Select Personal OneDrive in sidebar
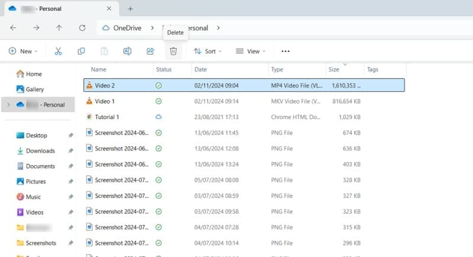The width and height of the screenshot is (473, 257). click(38, 105)
